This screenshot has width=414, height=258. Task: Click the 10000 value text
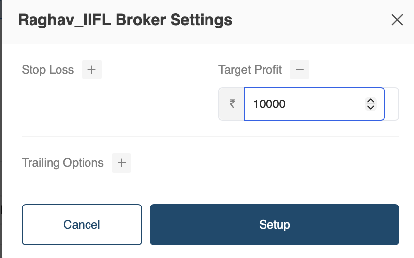click(269, 104)
